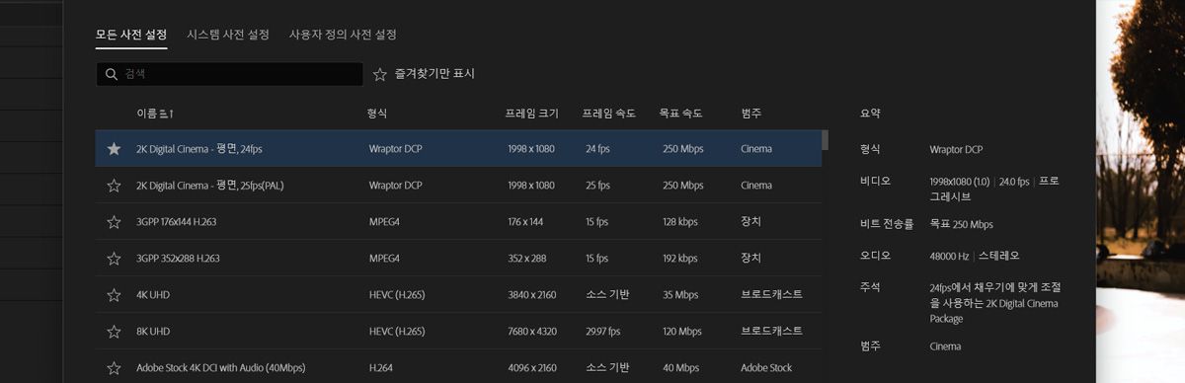Click the 요약 summary heading
The image size is (1185, 383).
[870, 115]
